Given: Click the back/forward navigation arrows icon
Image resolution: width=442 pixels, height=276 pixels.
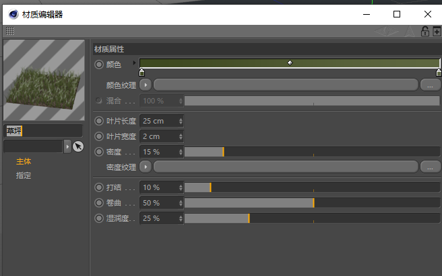Looking at the screenshot, I should point(387,31).
